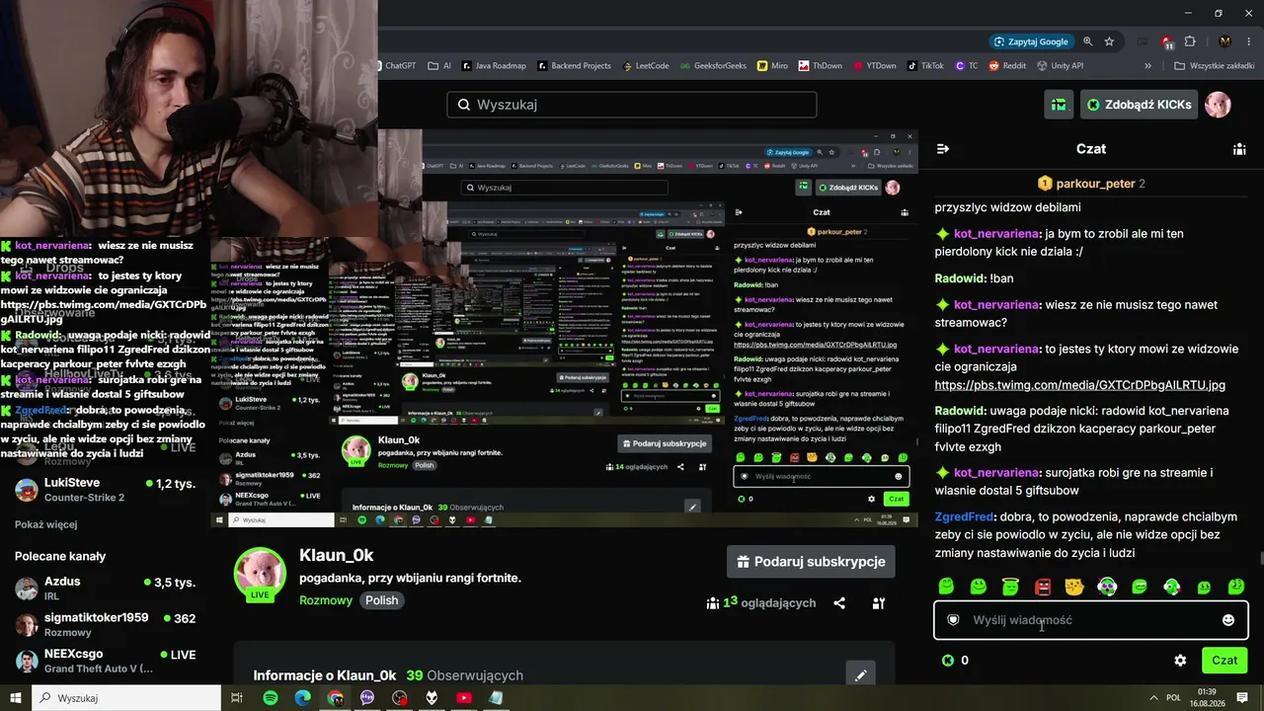Open pinned parkour_peter gifter badge
Viewport: 1264px width, 711px height.
[x=1045, y=184]
